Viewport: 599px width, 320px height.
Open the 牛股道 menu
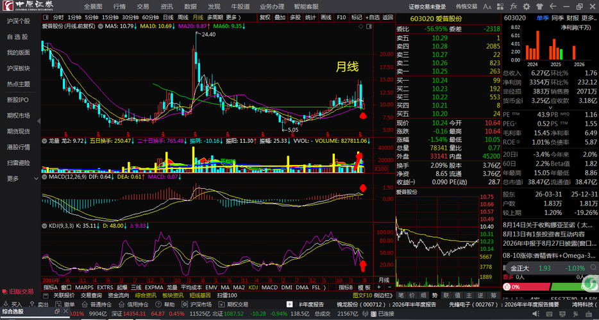240,6
